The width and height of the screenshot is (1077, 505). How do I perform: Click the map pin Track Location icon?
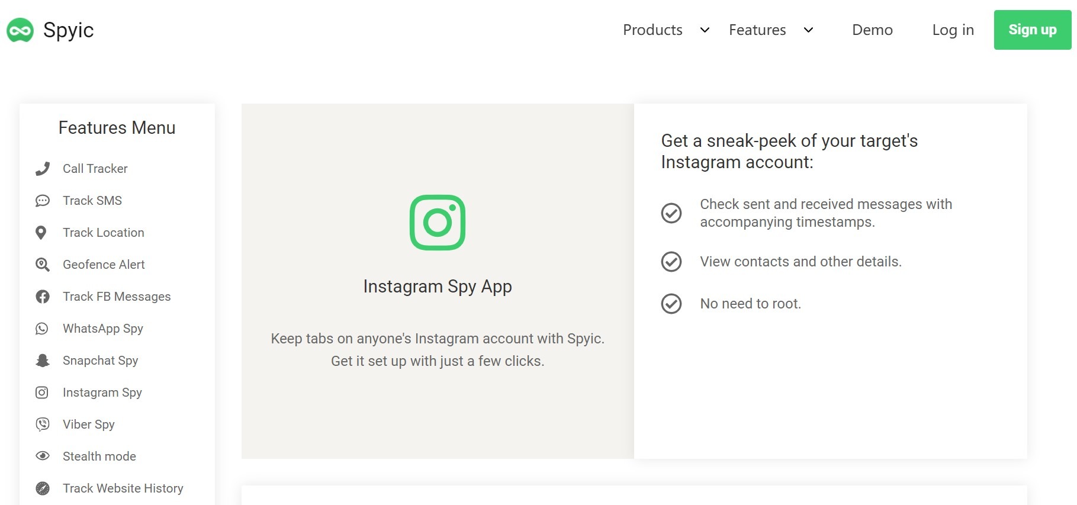[41, 233]
